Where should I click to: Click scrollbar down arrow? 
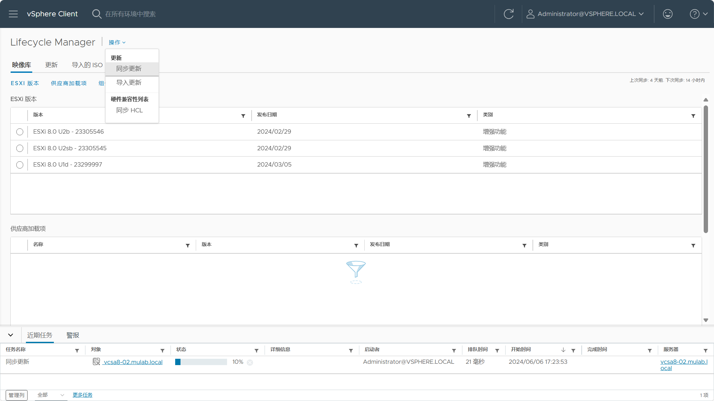tap(706, 320)
